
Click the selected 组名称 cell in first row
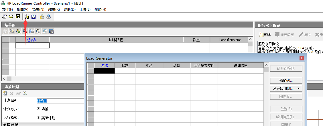[x=33, y=45]
